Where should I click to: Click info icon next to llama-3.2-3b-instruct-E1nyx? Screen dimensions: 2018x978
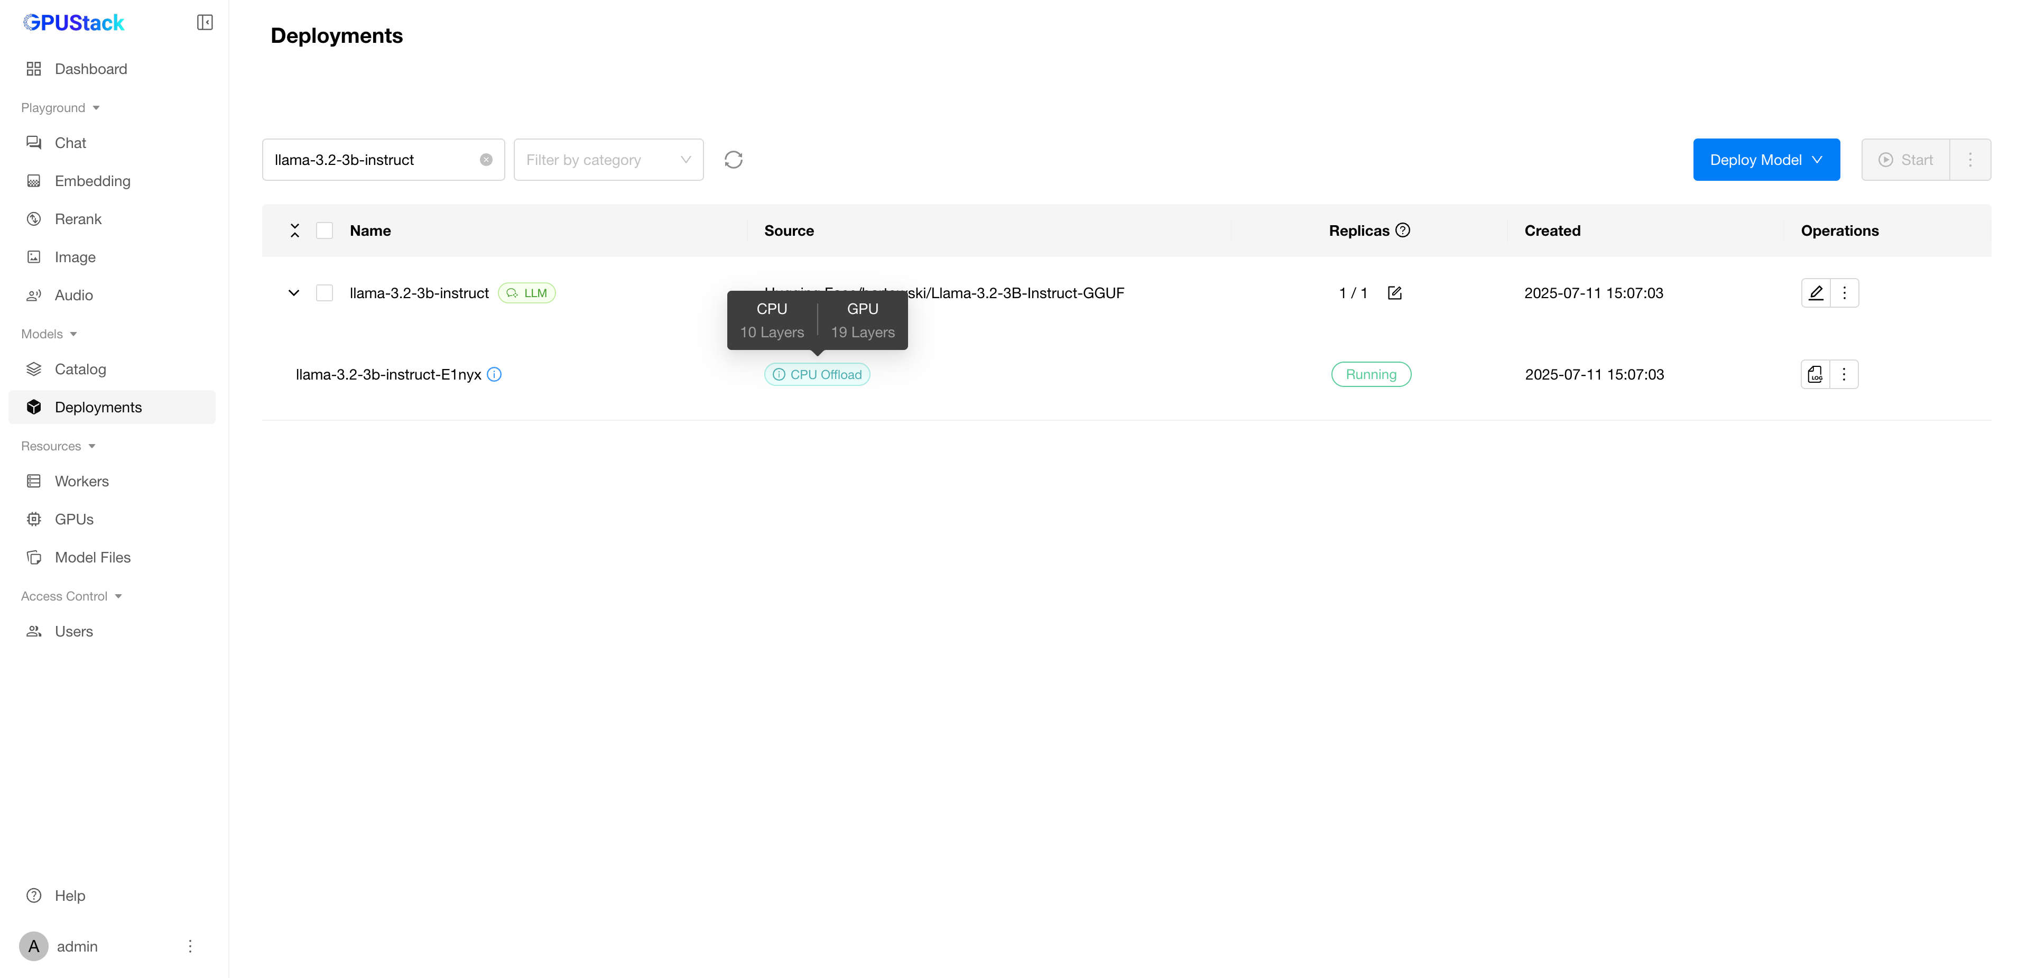point(494,375)
